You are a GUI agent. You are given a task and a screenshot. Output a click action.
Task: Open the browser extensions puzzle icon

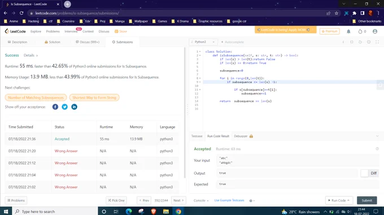click(355, 13)
